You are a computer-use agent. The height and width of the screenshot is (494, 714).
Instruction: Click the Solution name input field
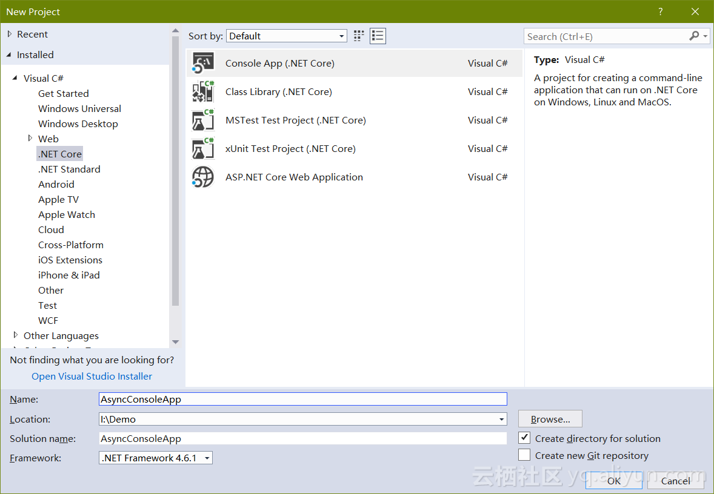303,438
